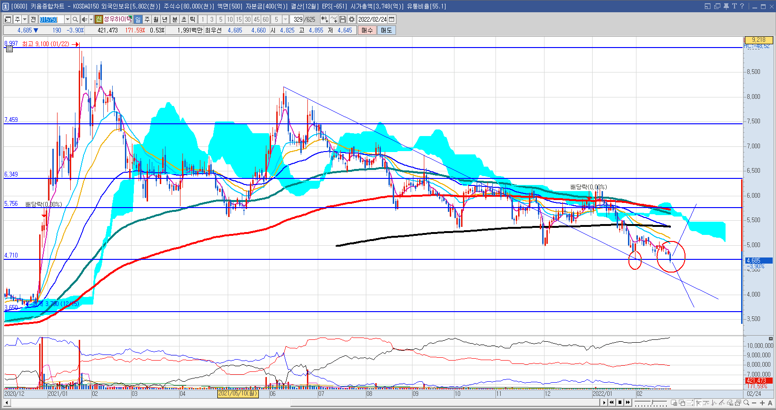
Task: Click the sound speaker icon in toolbar
Action: (x=84, y=19)
